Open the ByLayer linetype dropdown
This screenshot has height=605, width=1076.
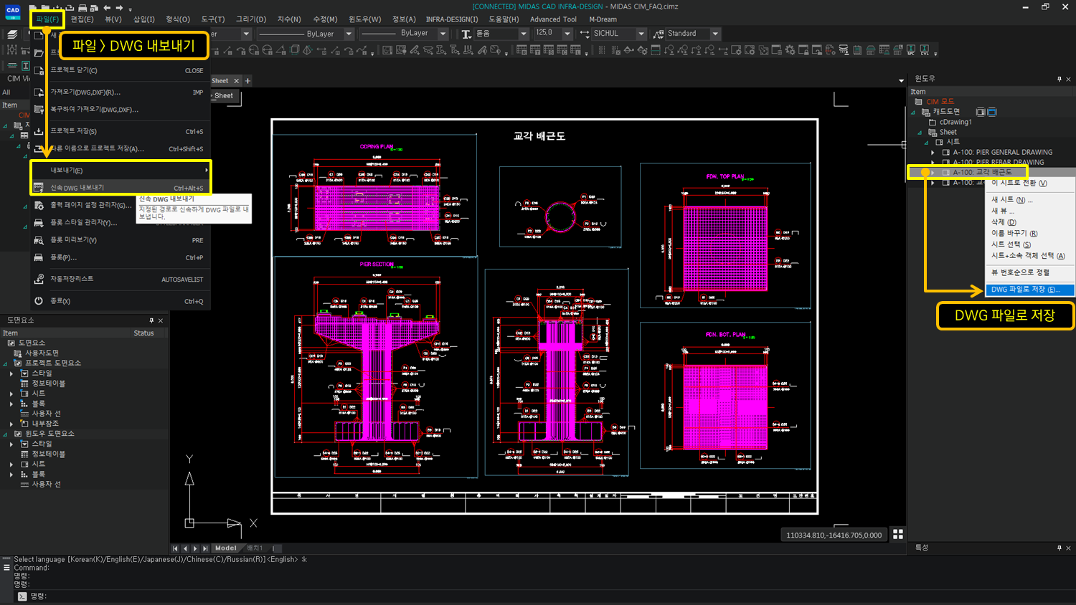coord(349,34)
